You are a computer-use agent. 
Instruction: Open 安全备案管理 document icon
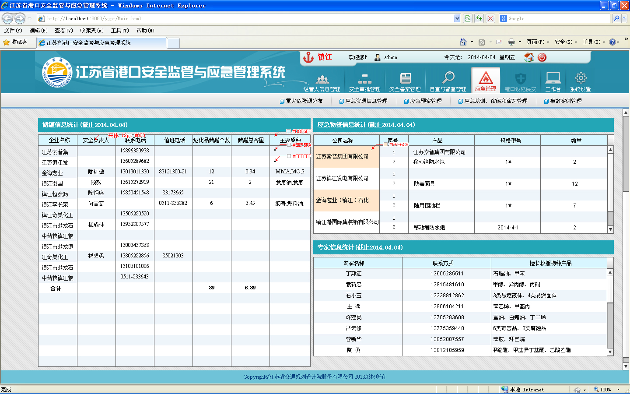point(405,78)
